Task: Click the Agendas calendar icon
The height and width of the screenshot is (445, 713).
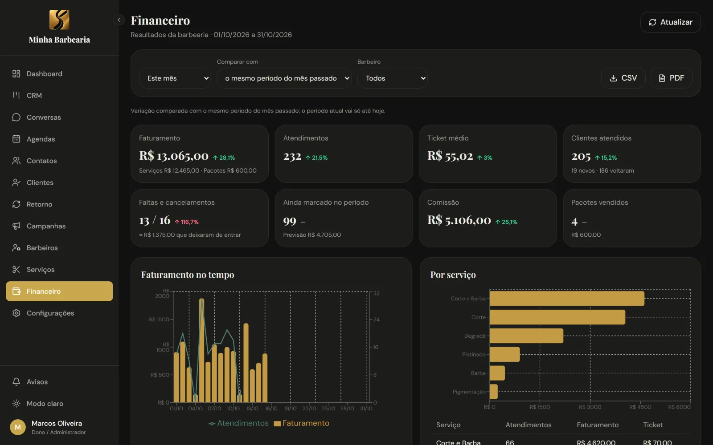Action: [x=16, y=139]
